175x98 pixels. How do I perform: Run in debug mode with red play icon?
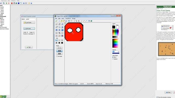[x=9, y=3]
